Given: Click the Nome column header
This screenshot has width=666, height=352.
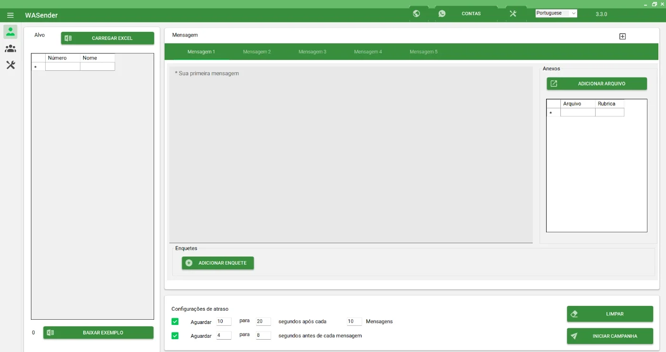Looking at the screenshot, I should 98,58.
